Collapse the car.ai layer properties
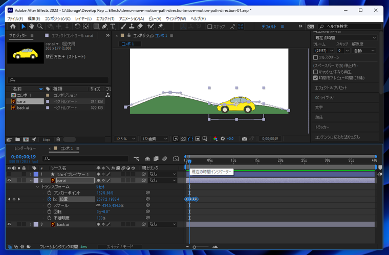Image resolution: width=389 pixels, height=255 pixels. click(31, 181)
